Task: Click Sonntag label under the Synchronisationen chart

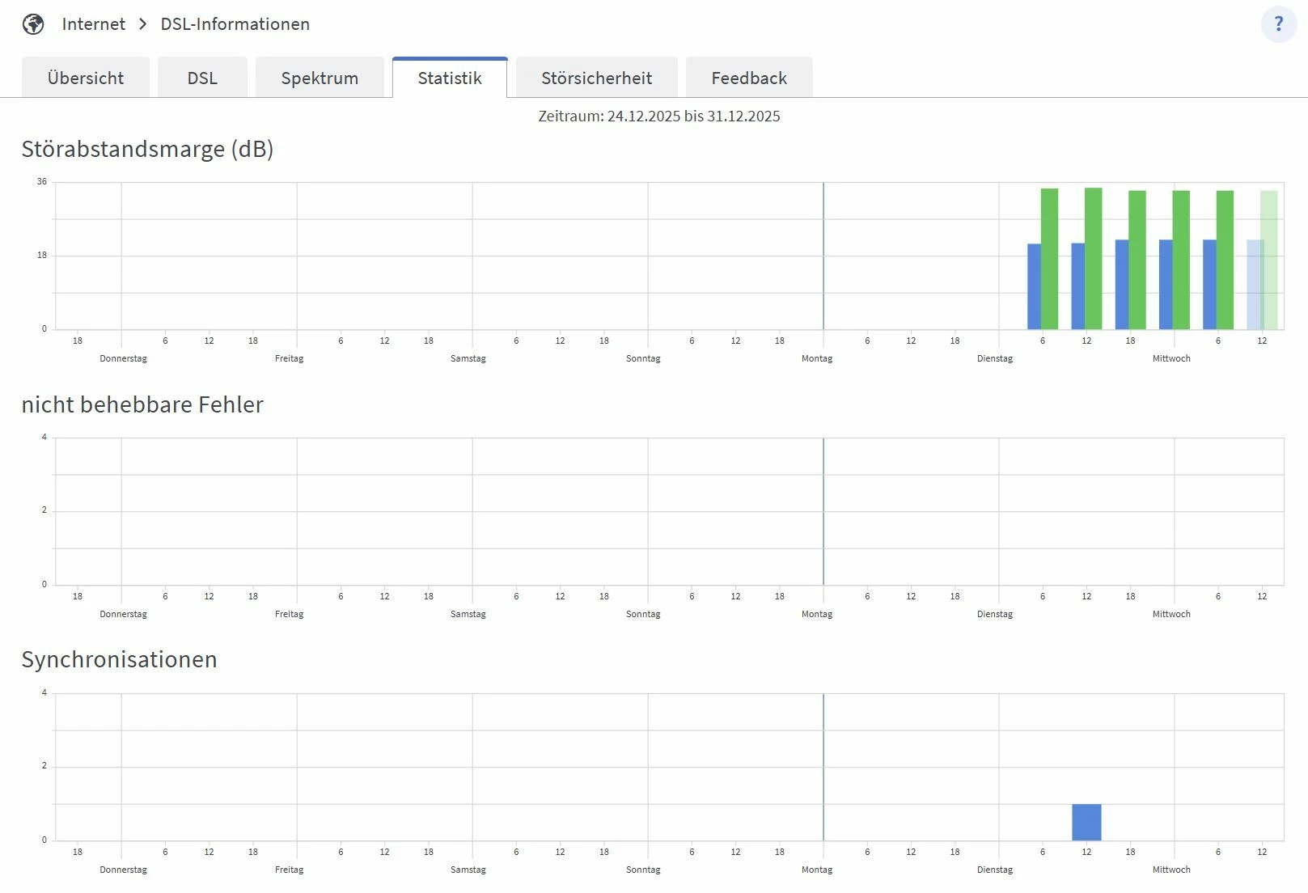Action: 643,870
